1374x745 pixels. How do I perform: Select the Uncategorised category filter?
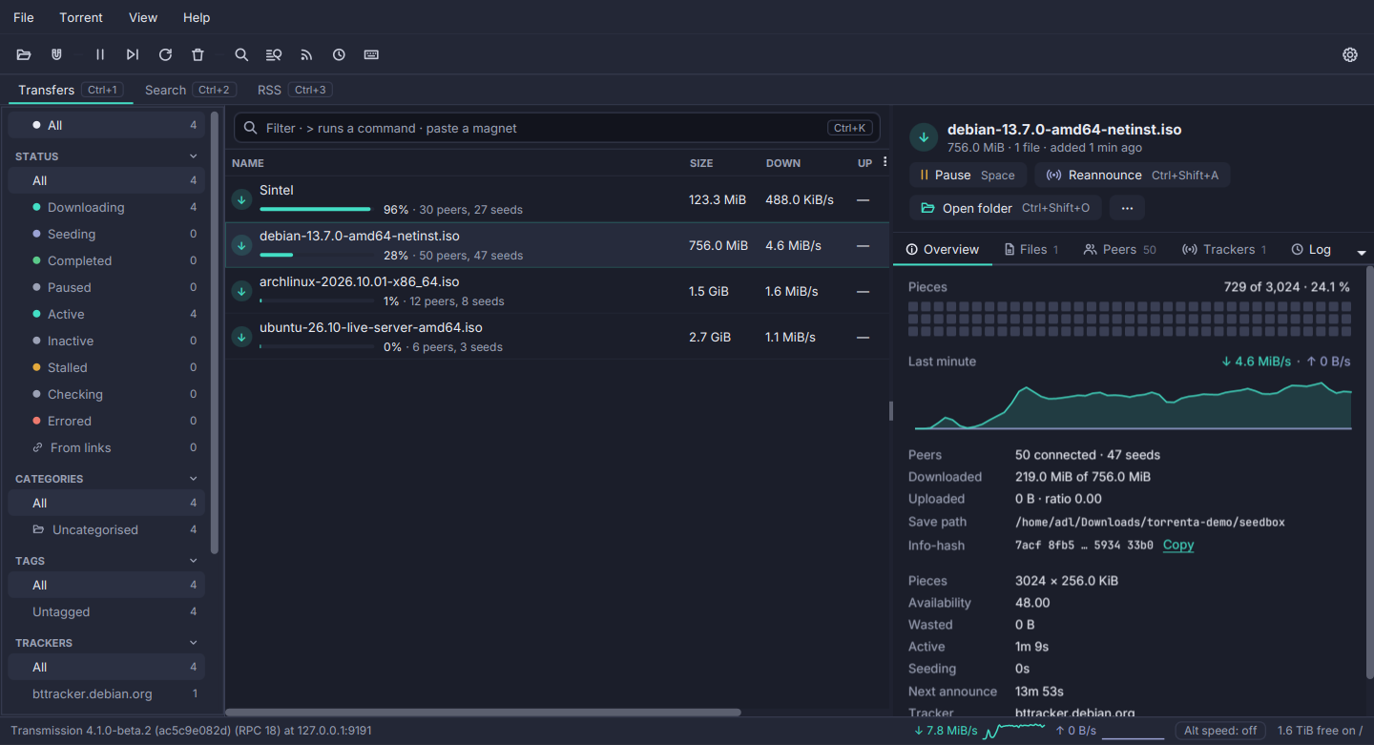pos(106,529)
